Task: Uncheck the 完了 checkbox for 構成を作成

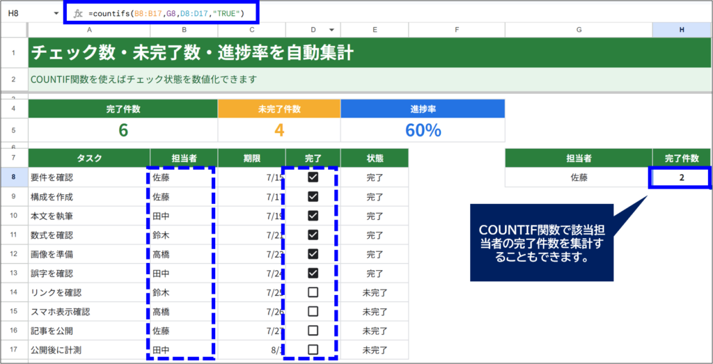Action: [x=313, y=196]
